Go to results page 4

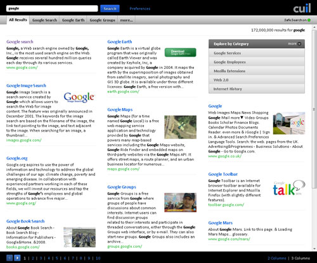pyautogui.click(x=49, y=258)
